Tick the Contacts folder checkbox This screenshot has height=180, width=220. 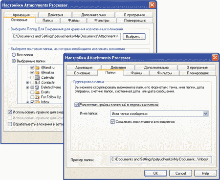[32, 82]
